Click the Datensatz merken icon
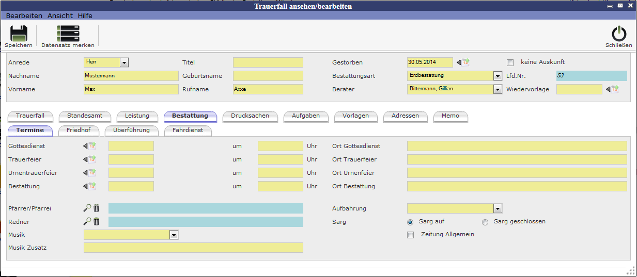637x277 pixels. (x=68, y=34)
